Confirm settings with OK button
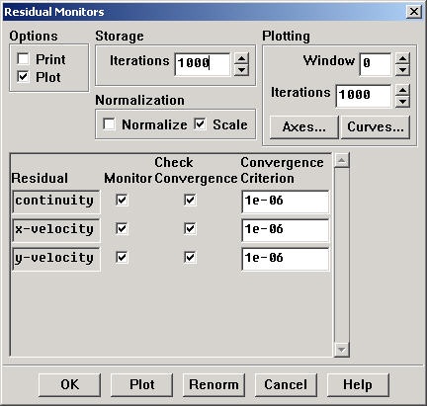The width and height of the screenshot is (427, 406). coord(69,384)
